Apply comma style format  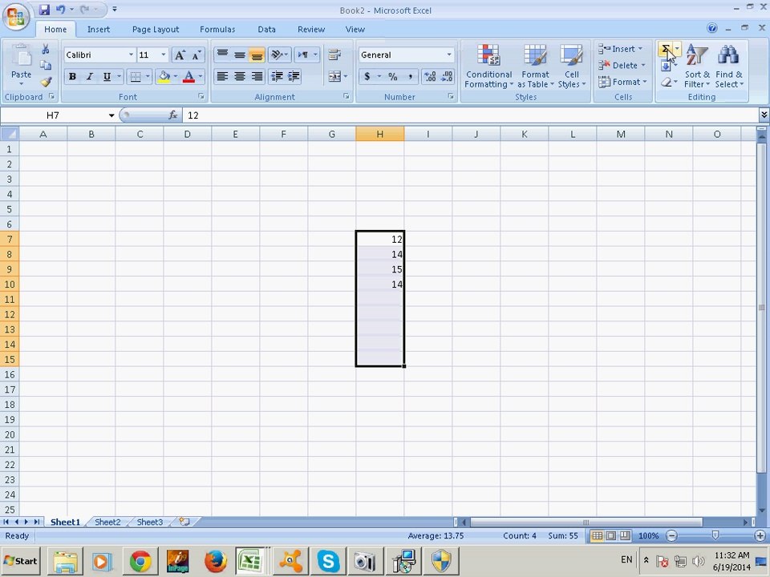[410, 77]
